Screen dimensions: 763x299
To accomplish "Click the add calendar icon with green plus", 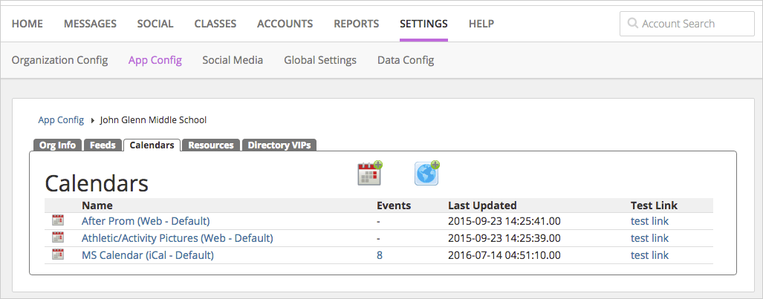I will point(370,173).
